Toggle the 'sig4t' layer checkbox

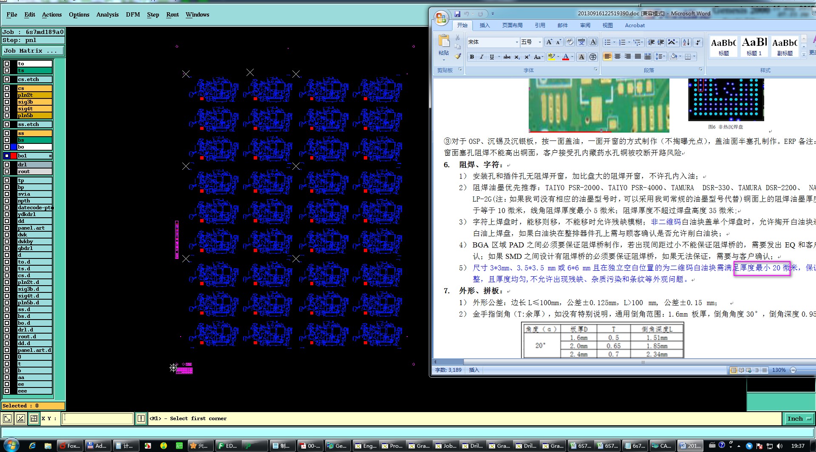[7, 109]
